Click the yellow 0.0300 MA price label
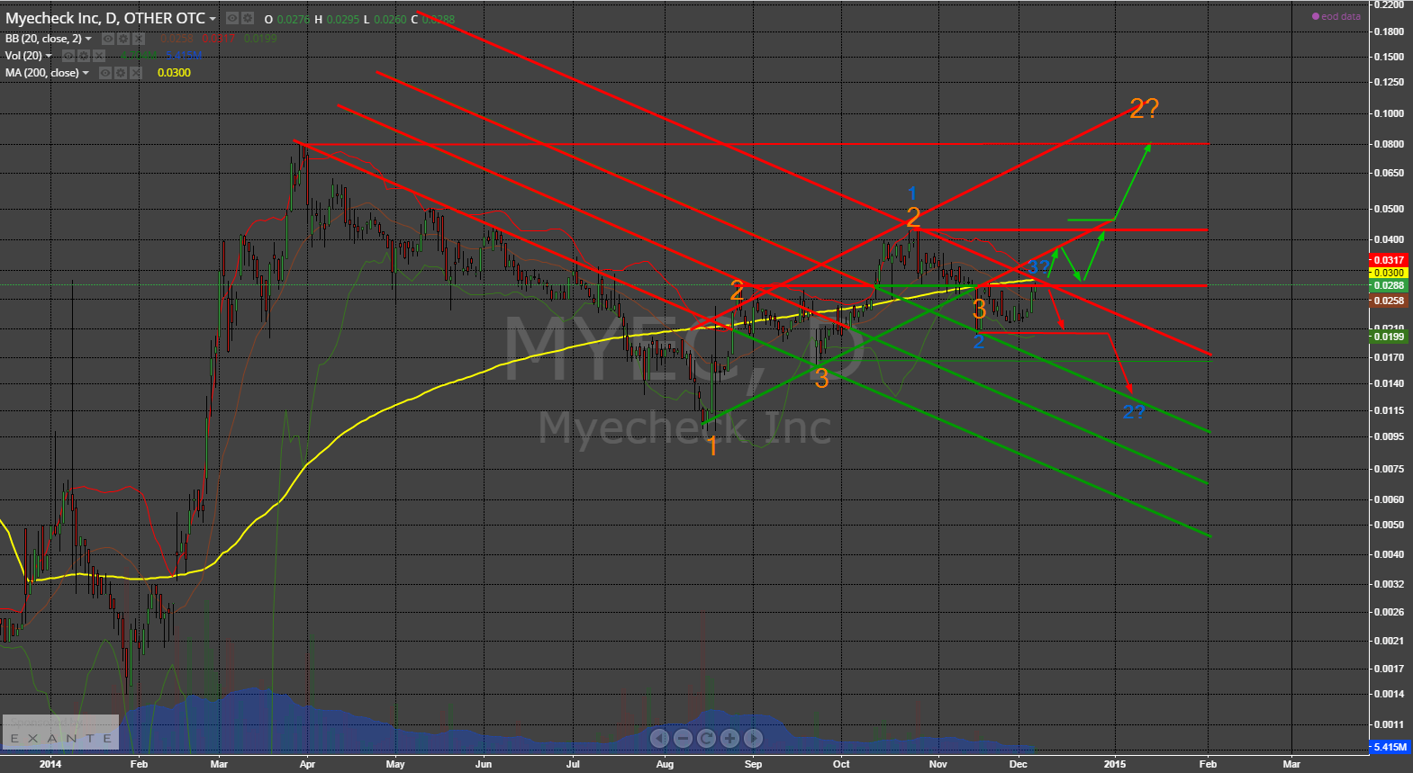1413x773 pixels. pyautogui.click(x=1388, y=273)
